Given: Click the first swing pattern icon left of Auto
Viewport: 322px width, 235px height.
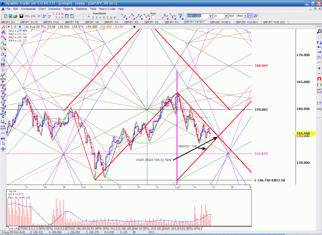Looking at the screenshot, I should pos(124,16).
